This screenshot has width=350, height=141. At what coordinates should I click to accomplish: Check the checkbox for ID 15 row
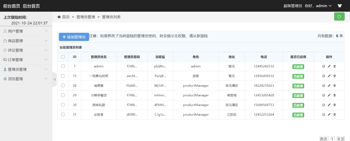(63, 76)
